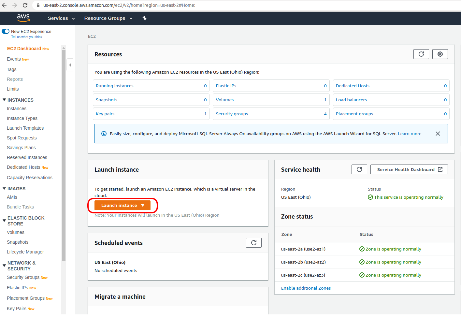Open the Resource Groups dropdown
This screenshot has height=317, width=461.
[x=108, y=18]
